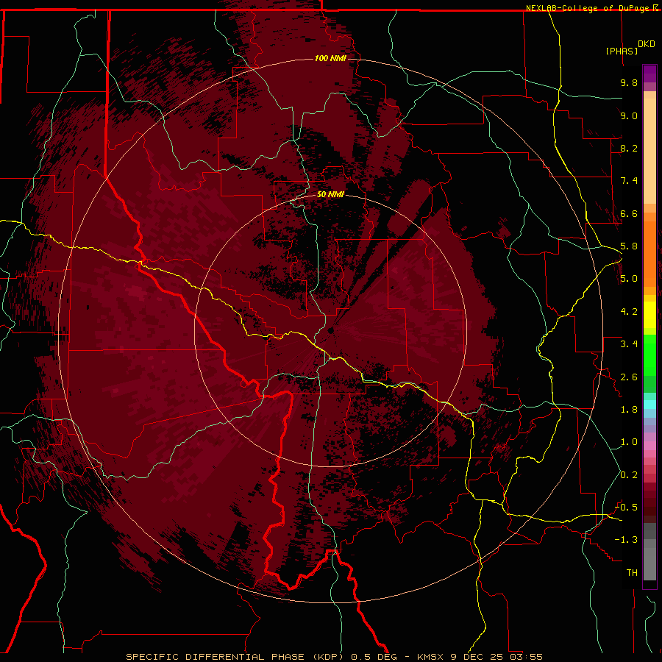This screenshot has width=662, height=662.
Task: Click the KMSX radar site identifier
Action: click(432, 657)
